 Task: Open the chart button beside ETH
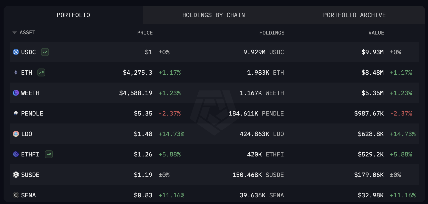coord(41,73)
